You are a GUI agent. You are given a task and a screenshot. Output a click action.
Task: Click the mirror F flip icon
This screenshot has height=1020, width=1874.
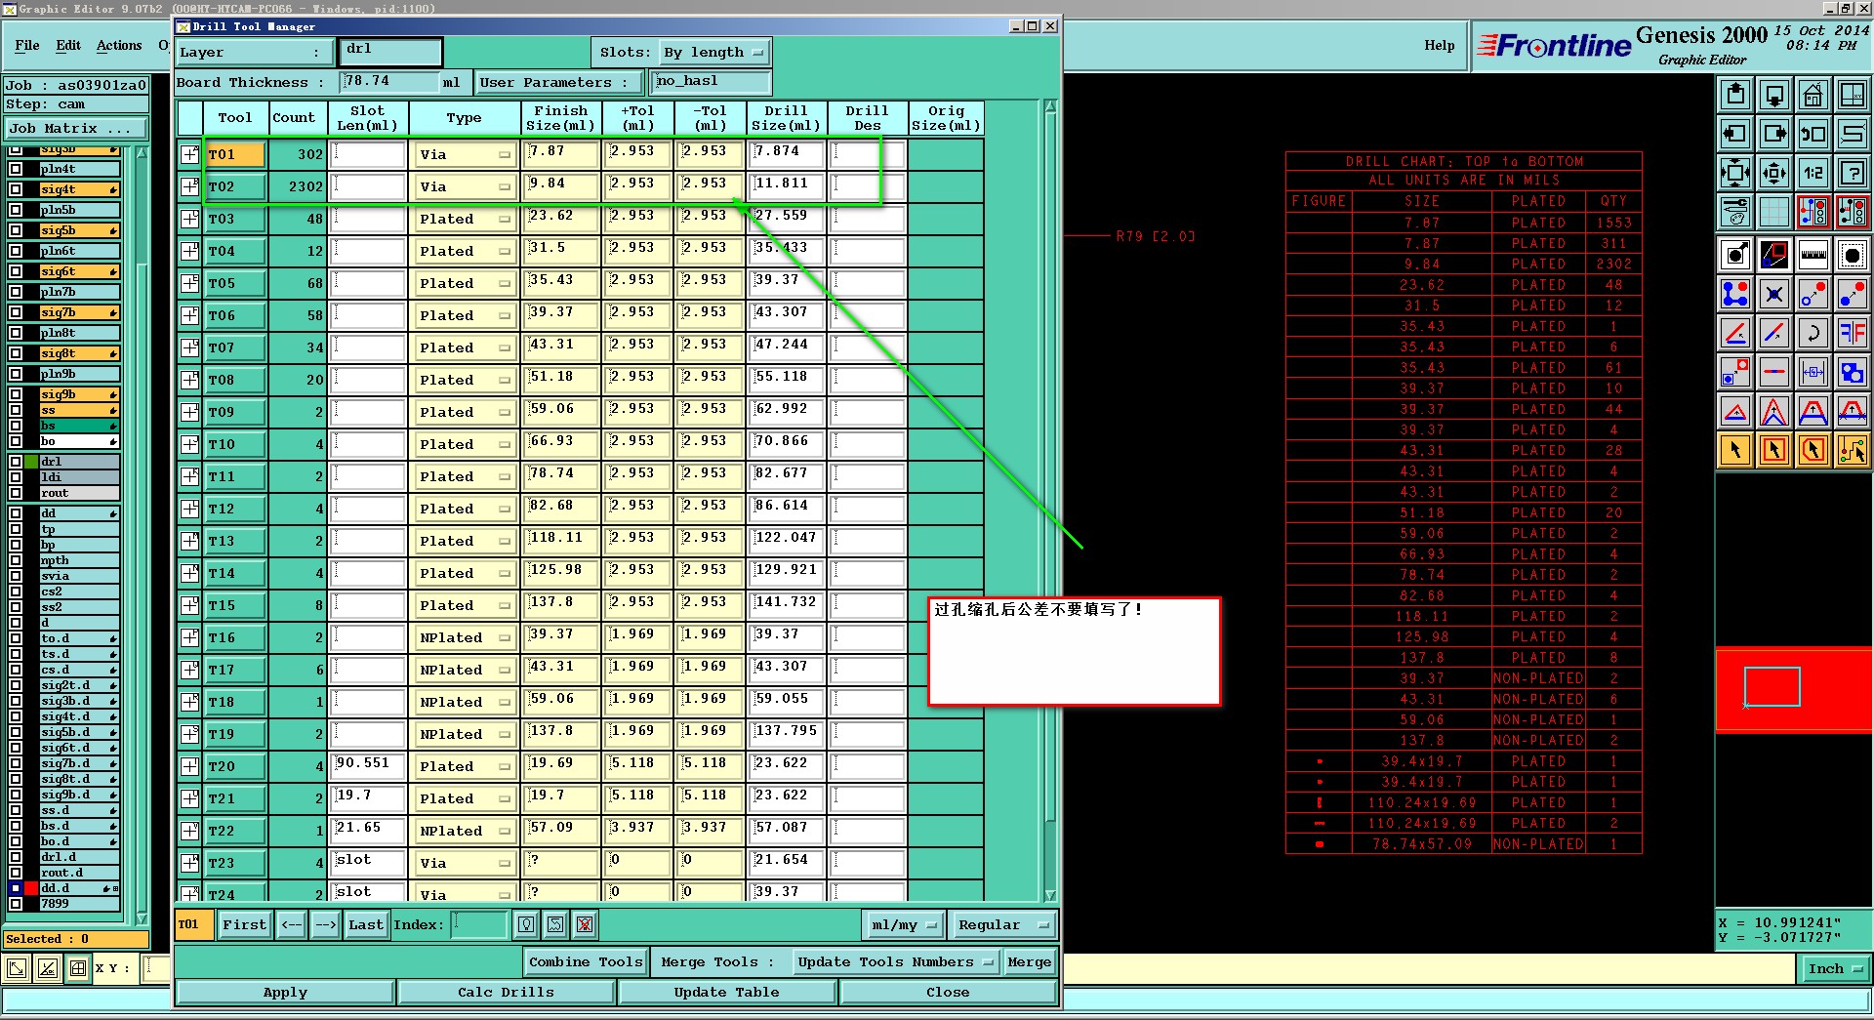(x=1852, y=333)
